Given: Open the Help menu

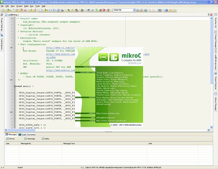Looking at the screenshot, I should [44, 6].
